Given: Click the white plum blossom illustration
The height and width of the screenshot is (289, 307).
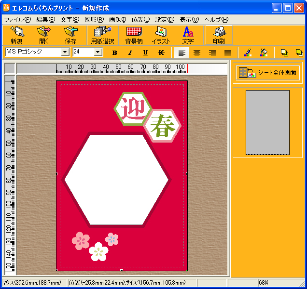Looking at the screenshot, I should [98, 252].
